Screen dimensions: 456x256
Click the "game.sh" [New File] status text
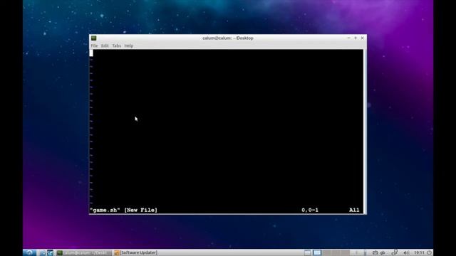click(123, 210)
